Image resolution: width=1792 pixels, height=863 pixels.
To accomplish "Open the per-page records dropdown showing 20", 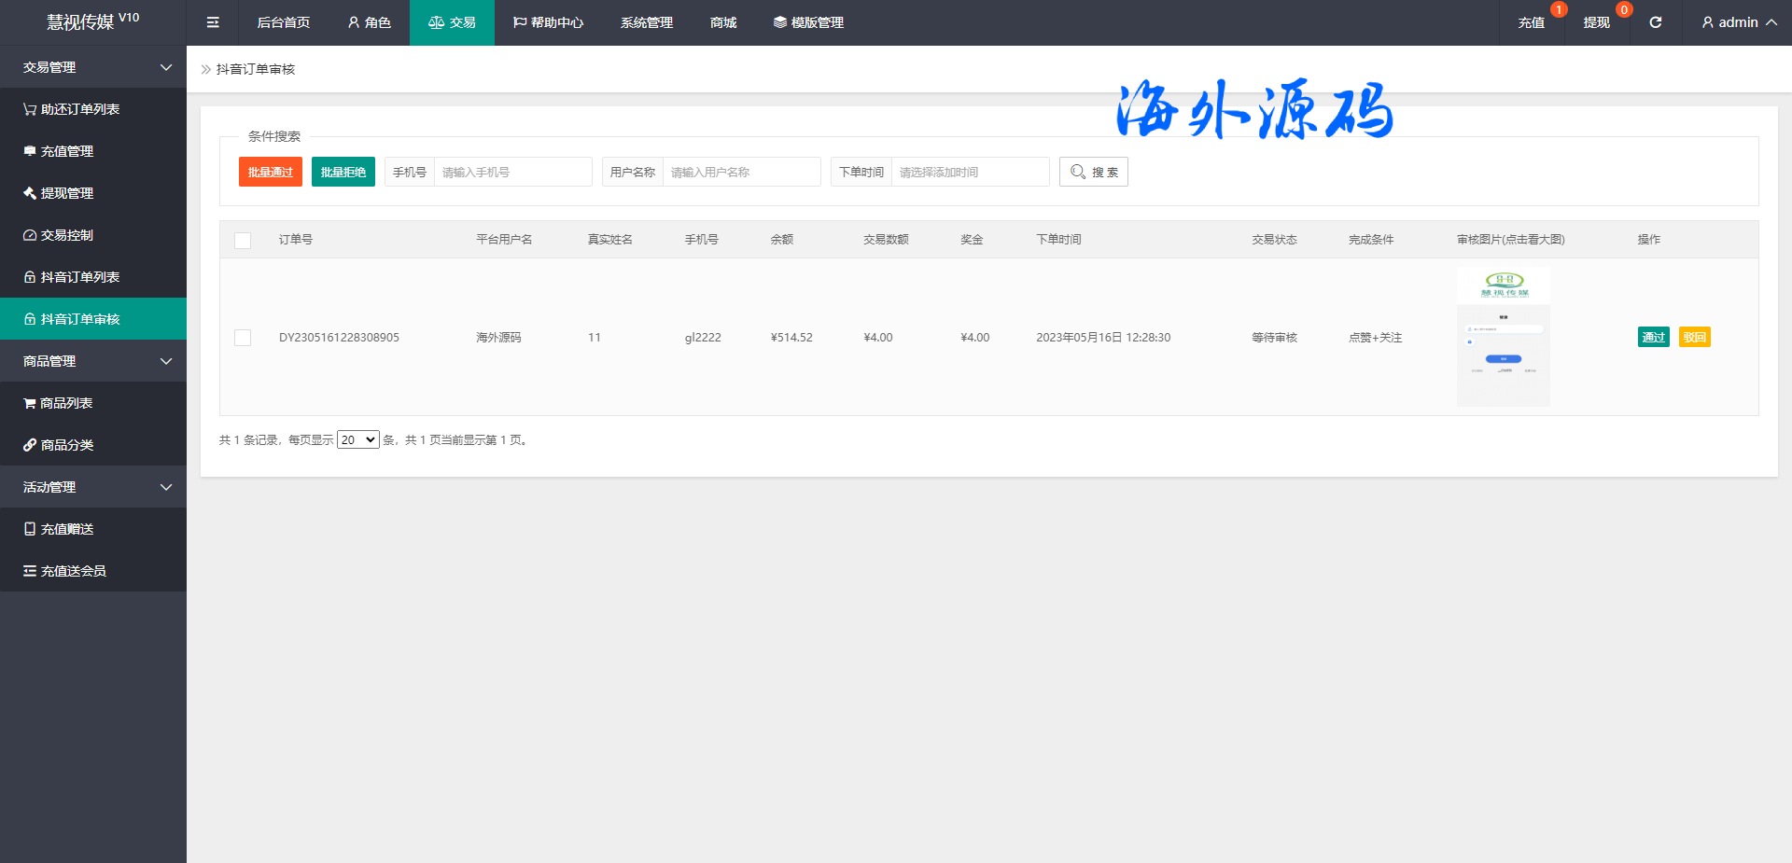I will coord(357,440).
